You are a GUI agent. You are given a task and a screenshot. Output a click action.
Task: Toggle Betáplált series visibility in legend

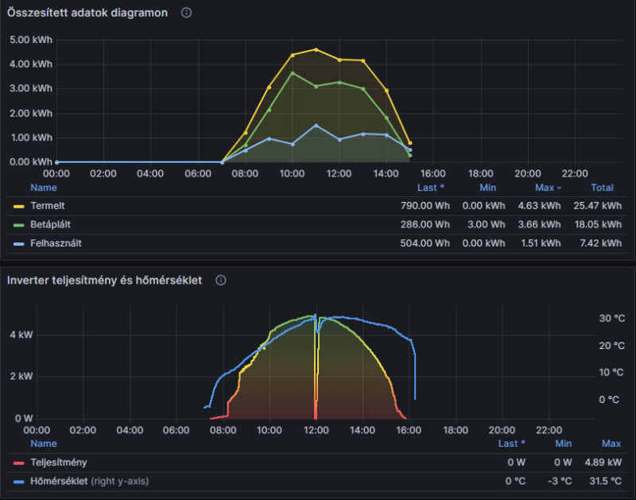tap(50, 224)
